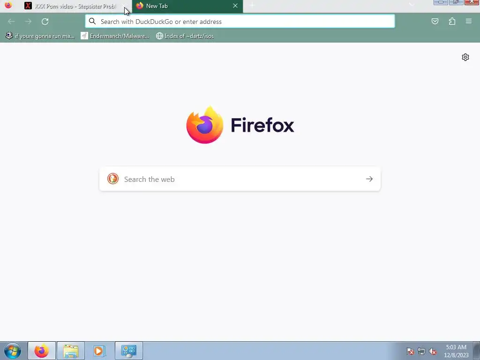Open the clock showing 5:03 AM
This screenshot has height=360, width=480.
pos(456,351)
